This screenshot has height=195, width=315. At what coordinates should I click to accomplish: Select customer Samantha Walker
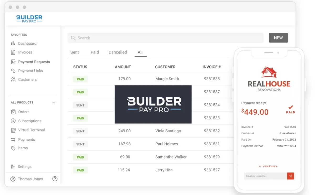point(171,157)
